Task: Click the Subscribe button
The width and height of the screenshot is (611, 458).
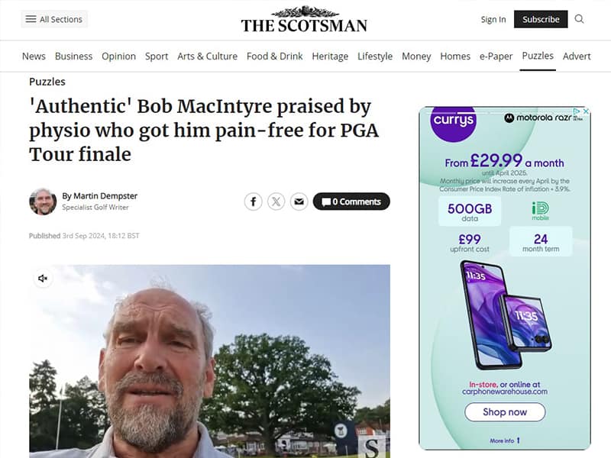Action: (541, 19)
